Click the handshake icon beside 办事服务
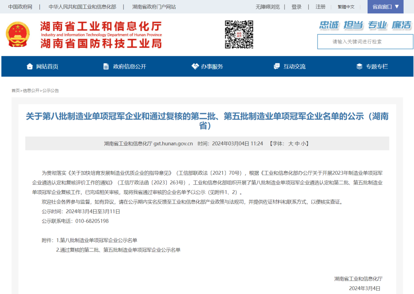Viewport: 414px width, 294px height. point(195,66)
